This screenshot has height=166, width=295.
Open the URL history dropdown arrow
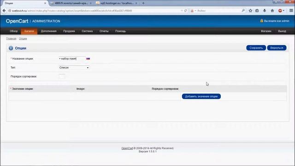[x=182, y=11]
